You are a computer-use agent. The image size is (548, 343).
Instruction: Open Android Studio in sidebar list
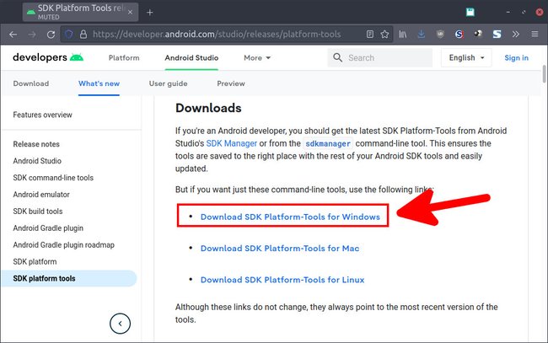coord(37,161)
